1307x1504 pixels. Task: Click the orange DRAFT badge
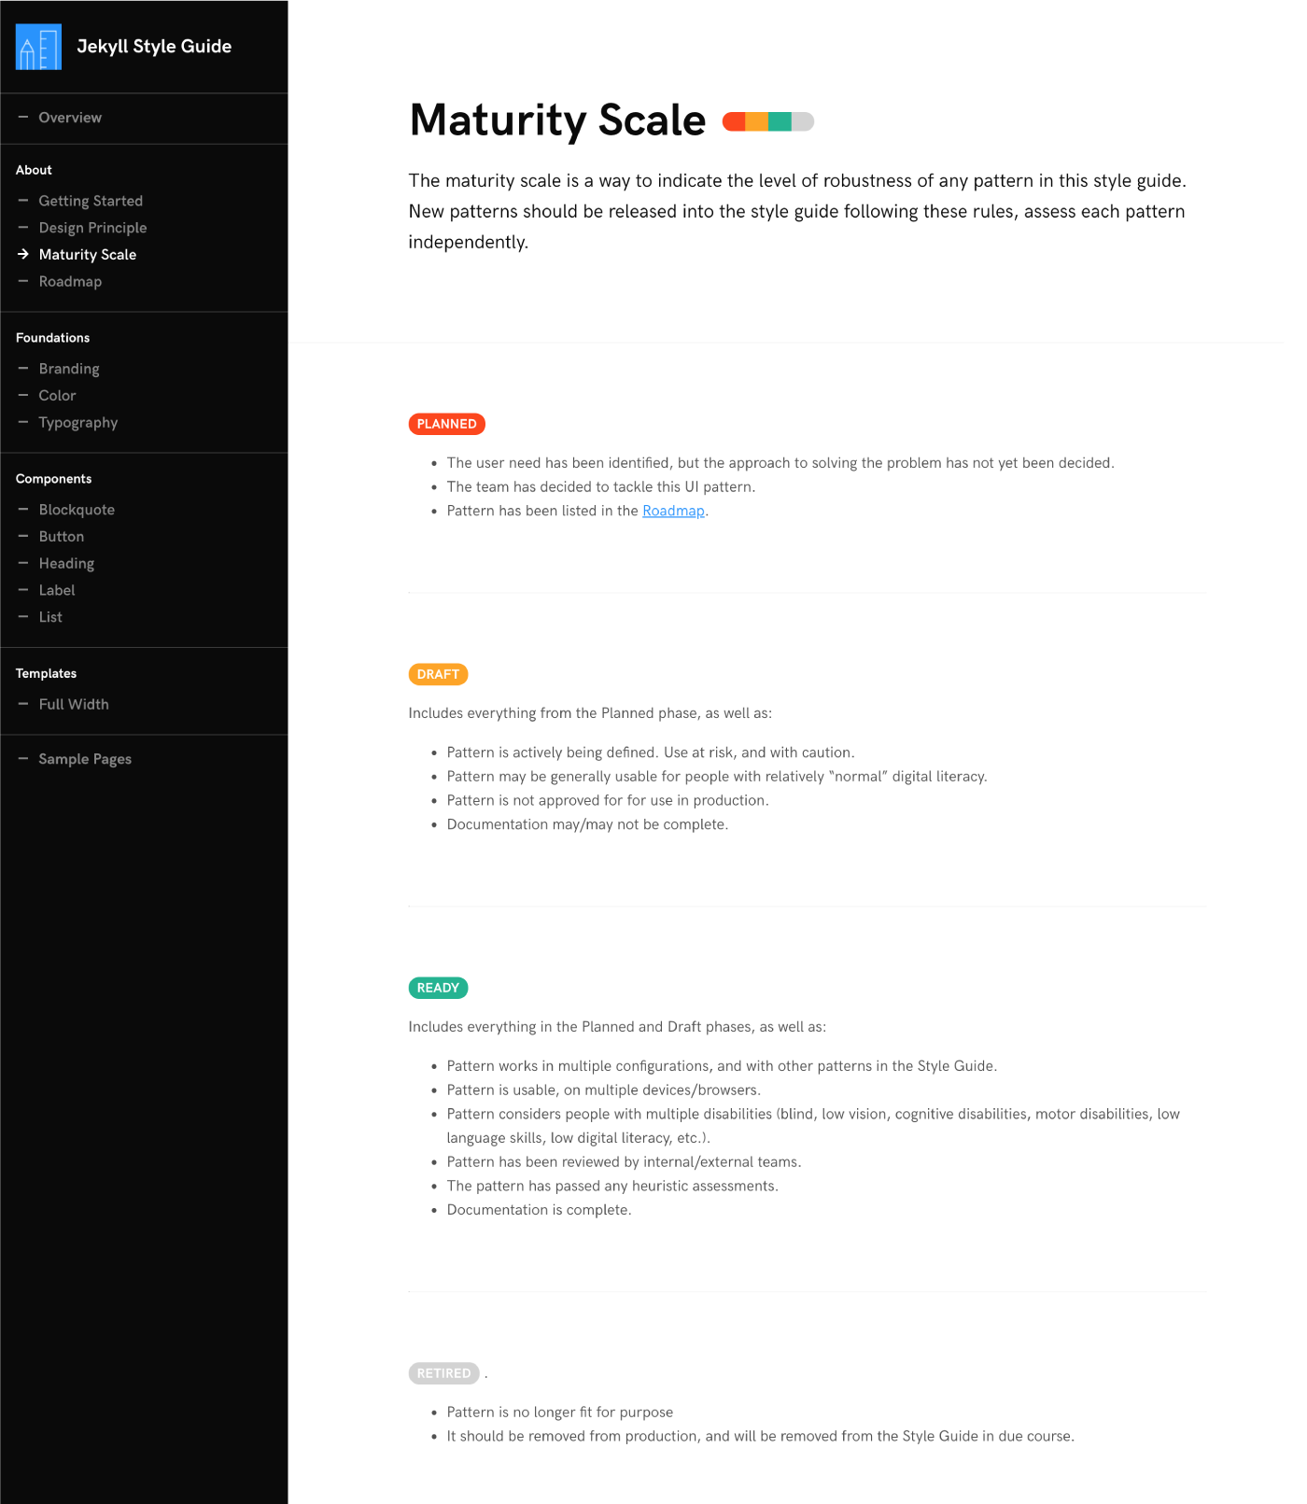pyautogui.click(x=438, y=674)
